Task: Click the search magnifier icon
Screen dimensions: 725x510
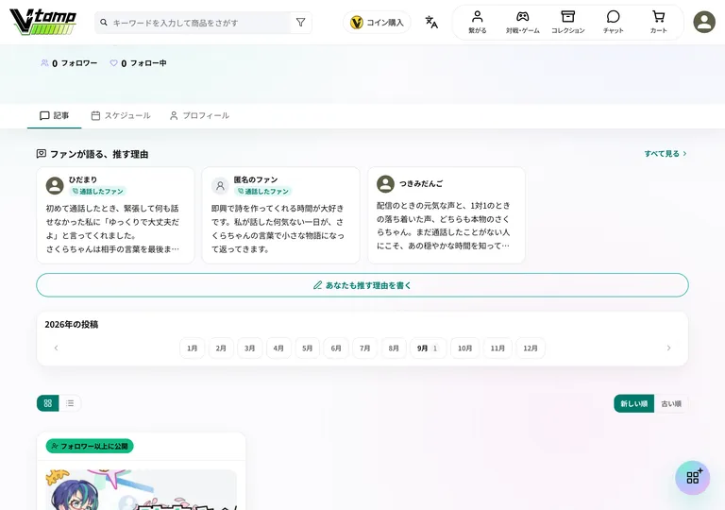Action: [104, 23]
